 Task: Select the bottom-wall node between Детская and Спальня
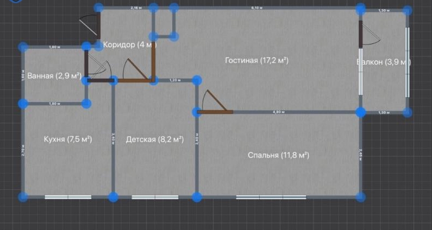[197, 197]
